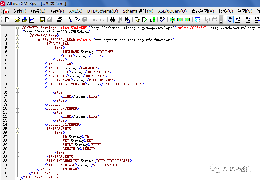Click the PROGRAM_NAME opening tag on line 13
Screen dimensions: 260x180
pos(58,80)
